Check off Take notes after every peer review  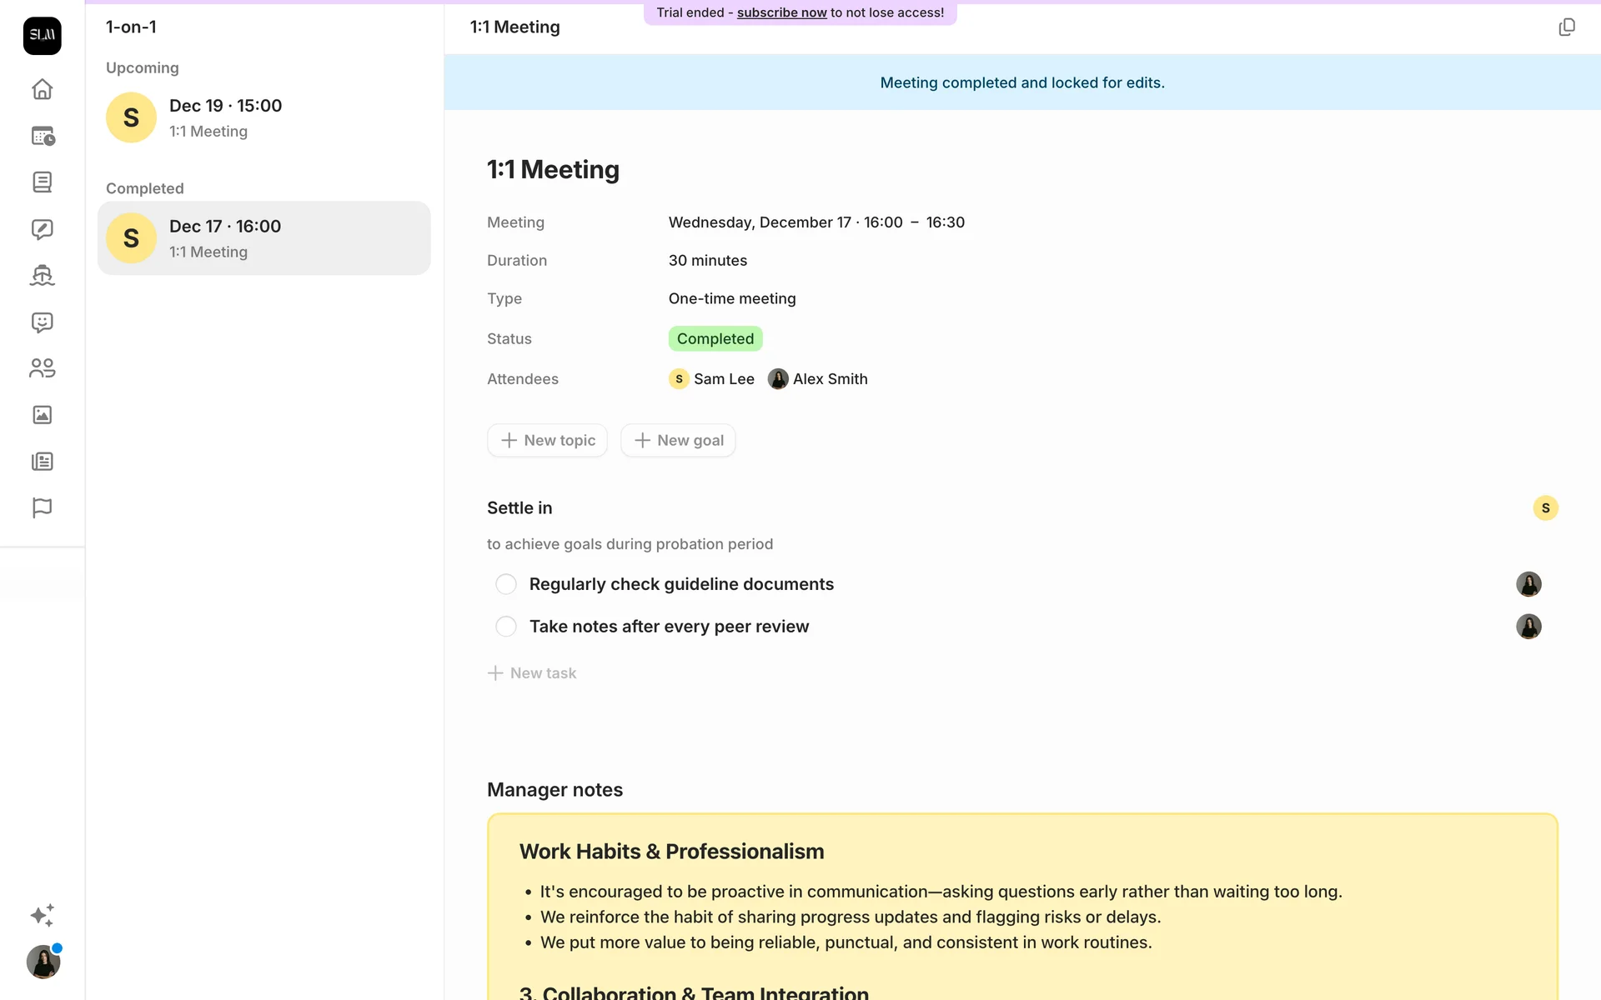(x=506, y=627)
